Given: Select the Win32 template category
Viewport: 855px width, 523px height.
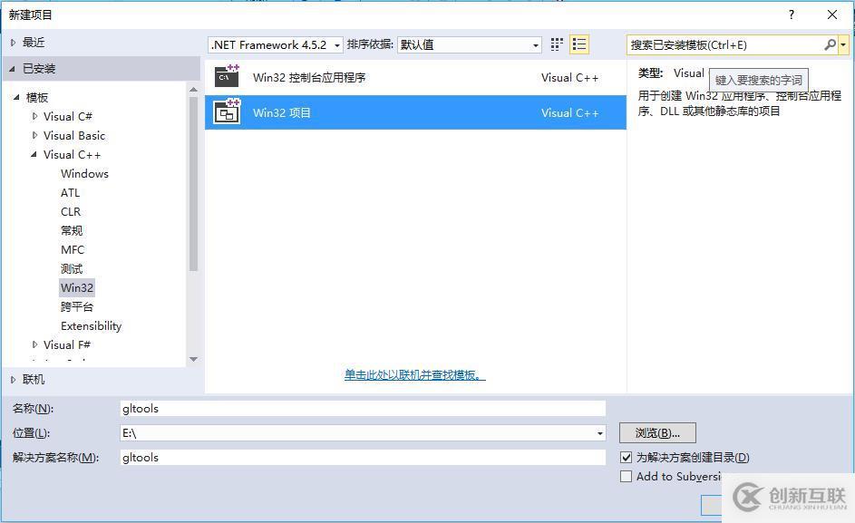Looking at the screenshot, I should click(x=77, y=287).
